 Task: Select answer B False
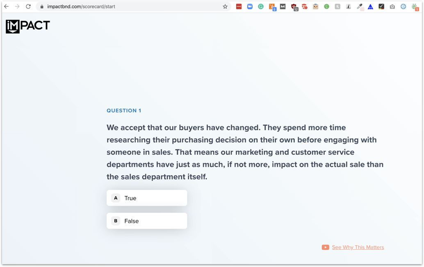click(147, 221)
